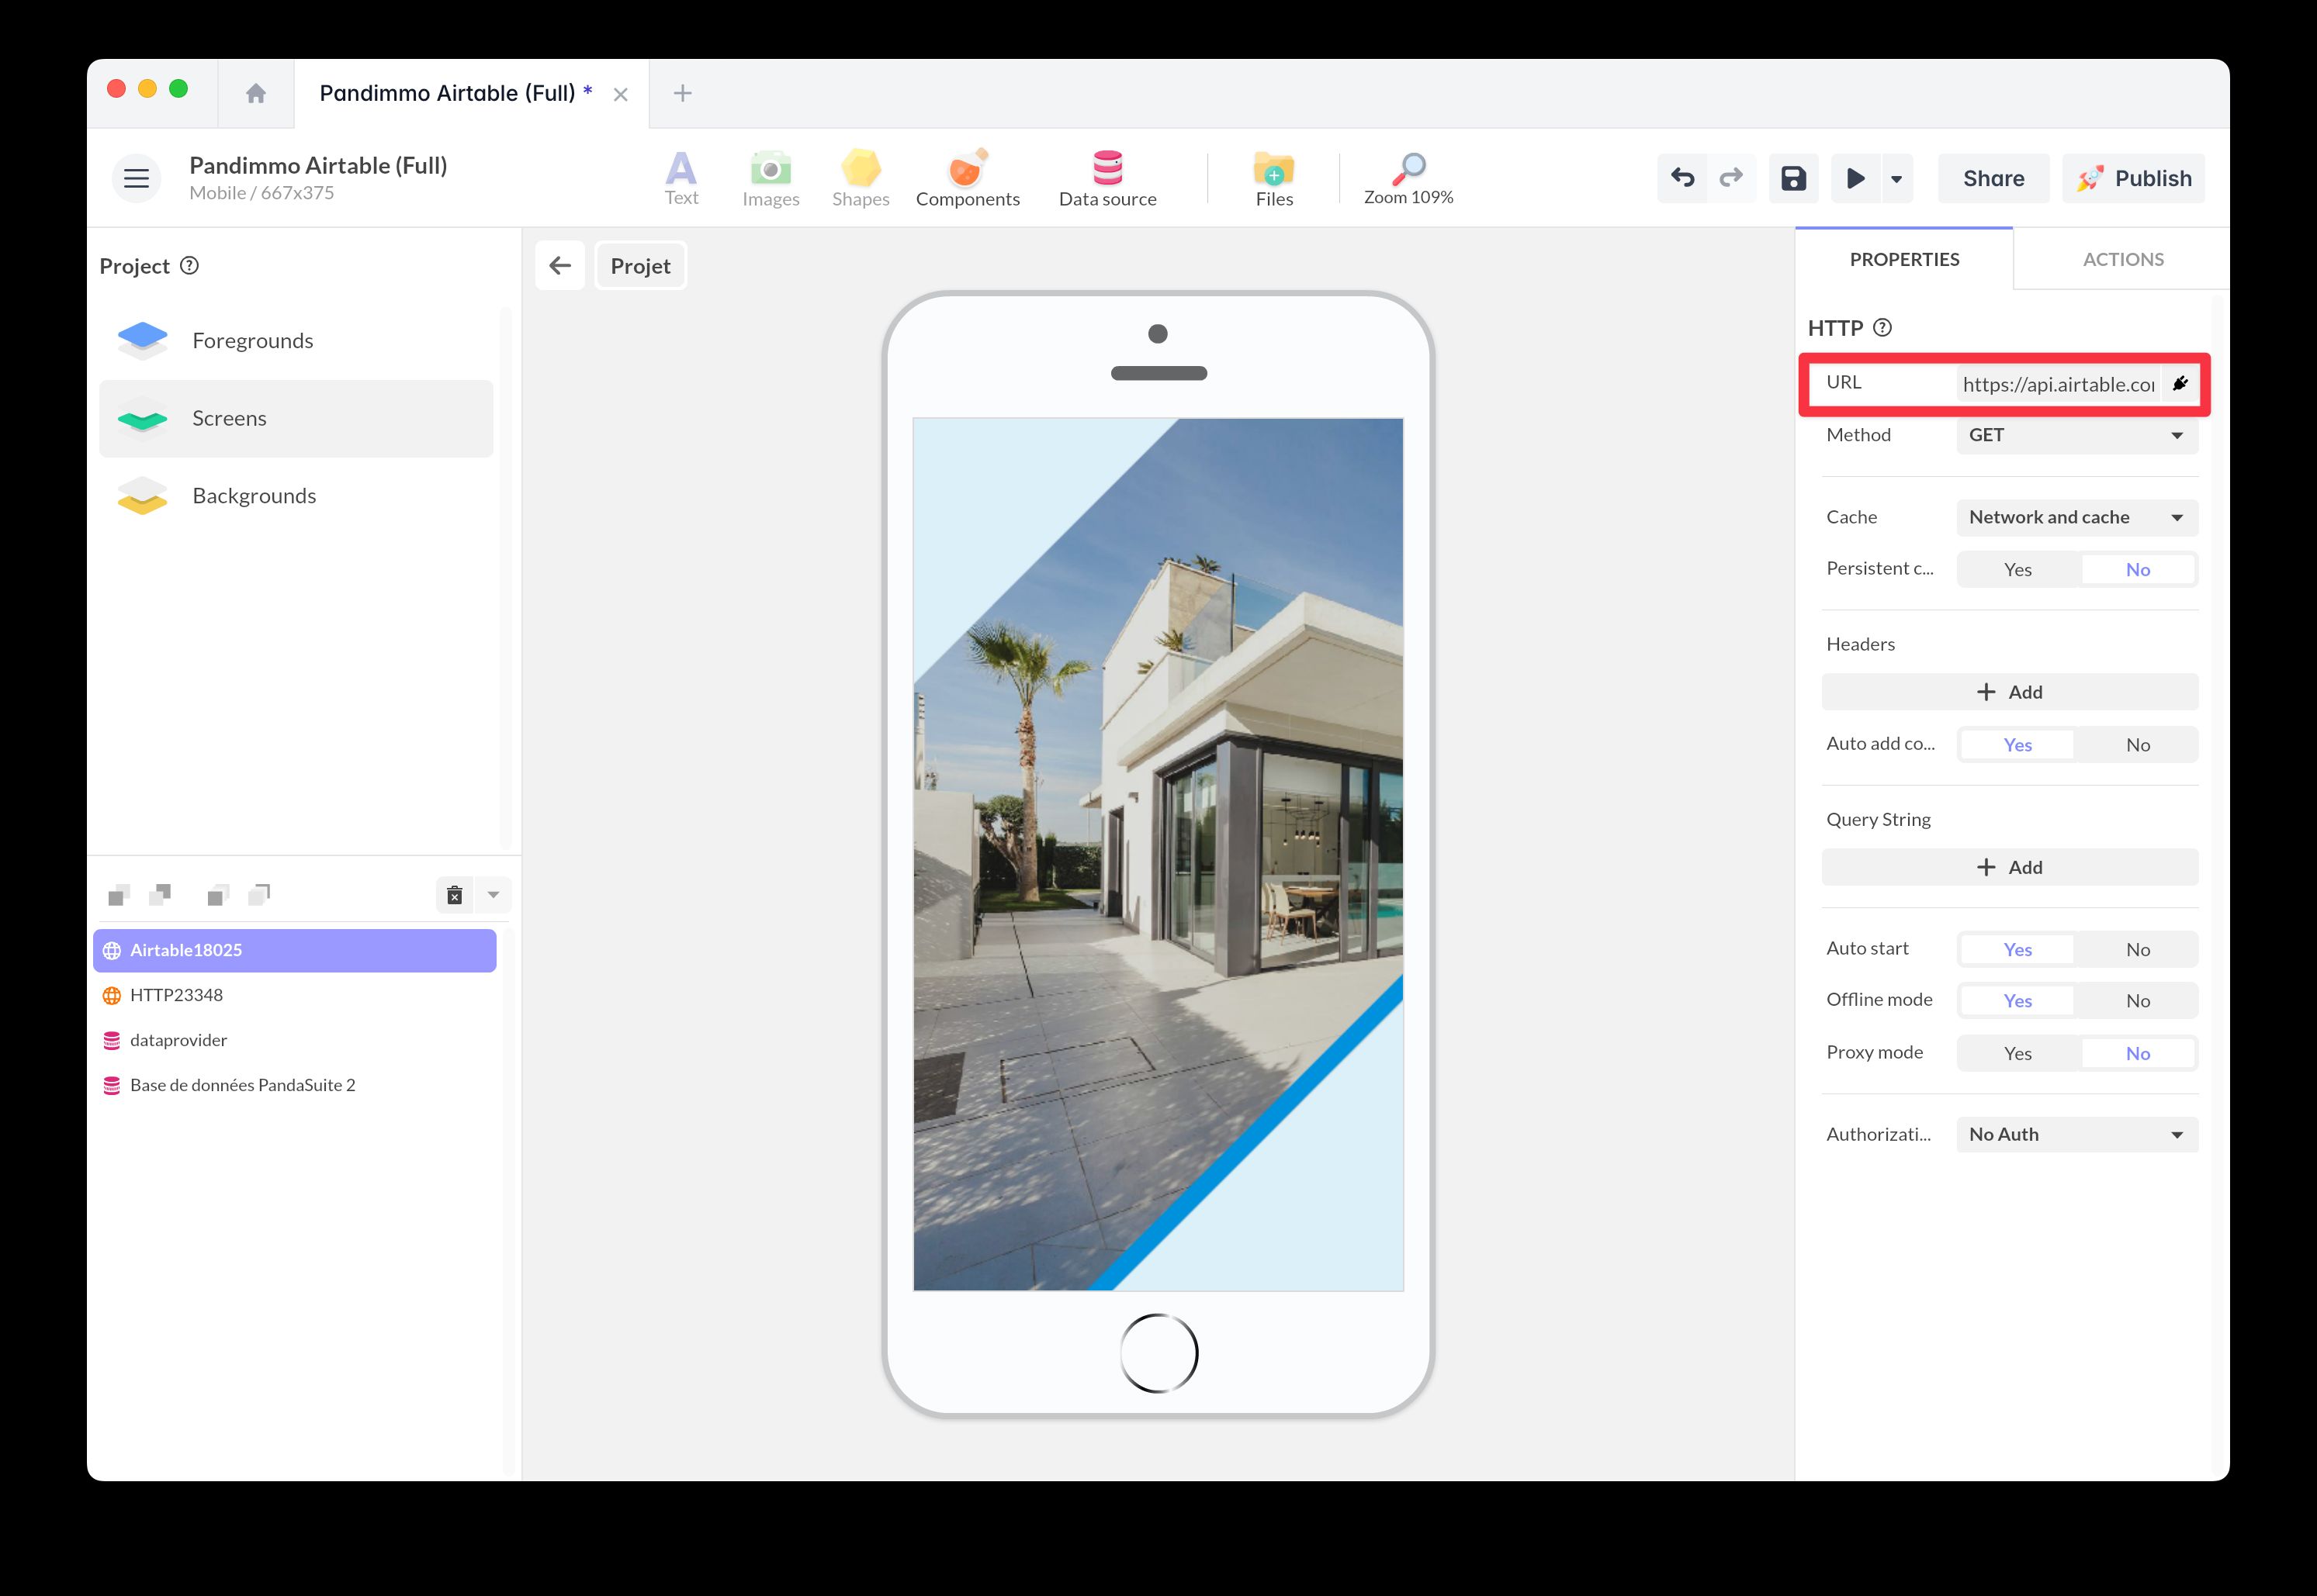Open the hamburger menu next to project name

tap(135, 178)
